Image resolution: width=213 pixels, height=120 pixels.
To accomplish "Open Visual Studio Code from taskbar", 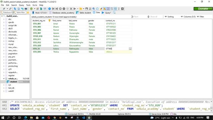I will coord(84,118).
